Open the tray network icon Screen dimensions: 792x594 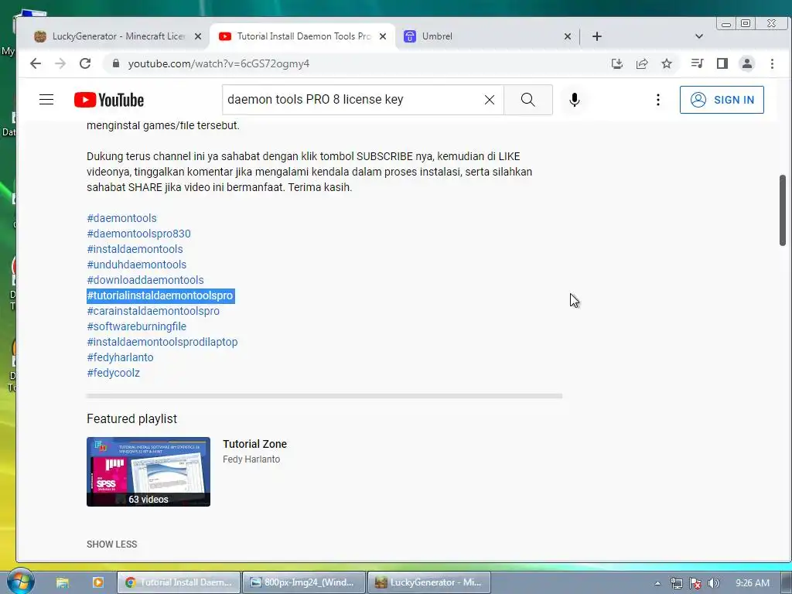[x=676, y=583]
